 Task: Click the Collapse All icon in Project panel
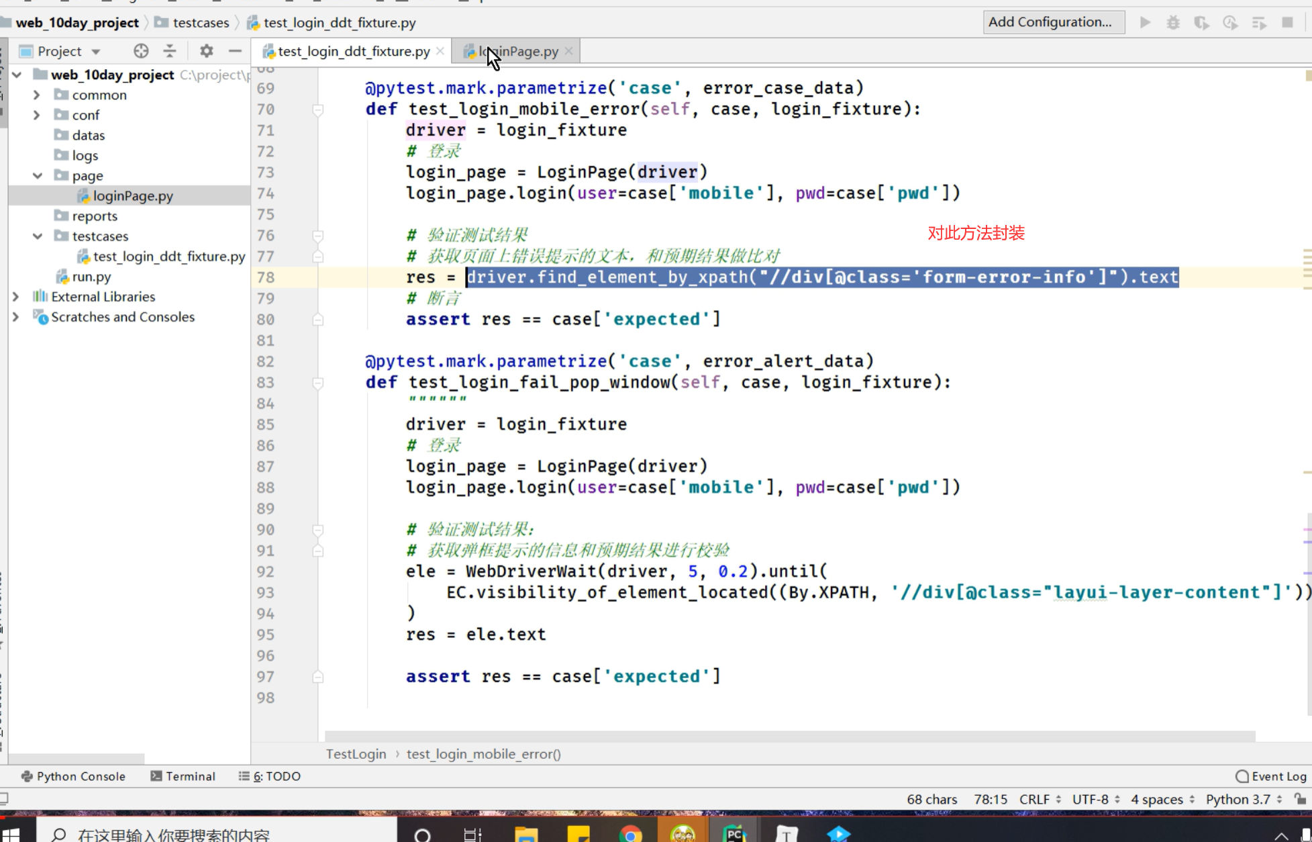(170, 51)
